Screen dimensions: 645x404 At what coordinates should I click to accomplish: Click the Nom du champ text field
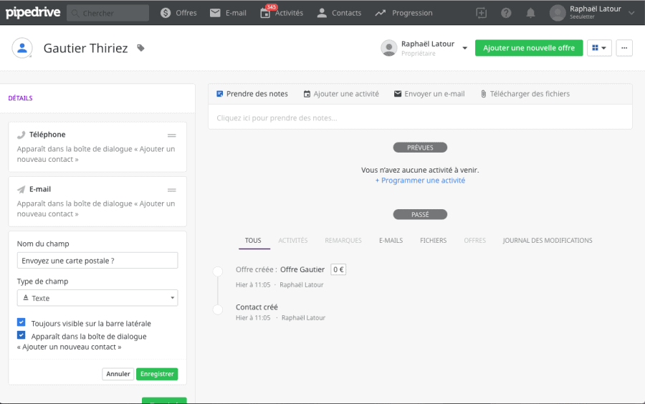97,261
